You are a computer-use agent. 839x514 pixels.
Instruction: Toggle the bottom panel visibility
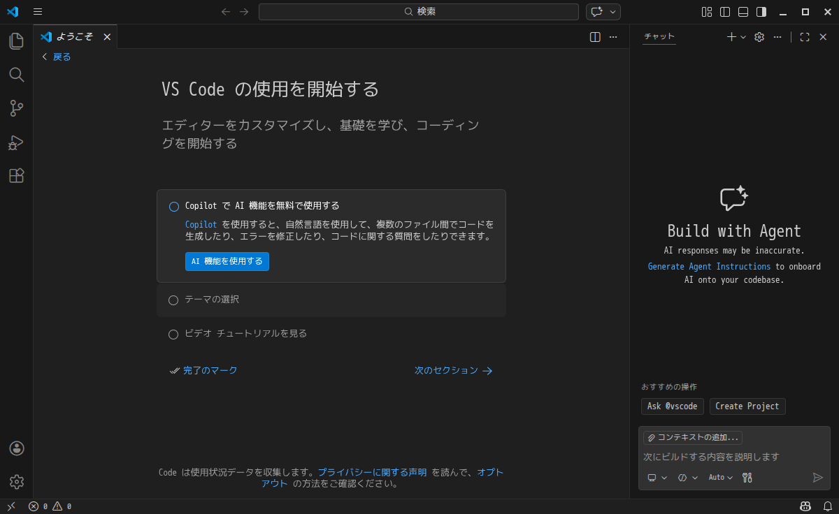pyautogui.click(x=743, y=12)
